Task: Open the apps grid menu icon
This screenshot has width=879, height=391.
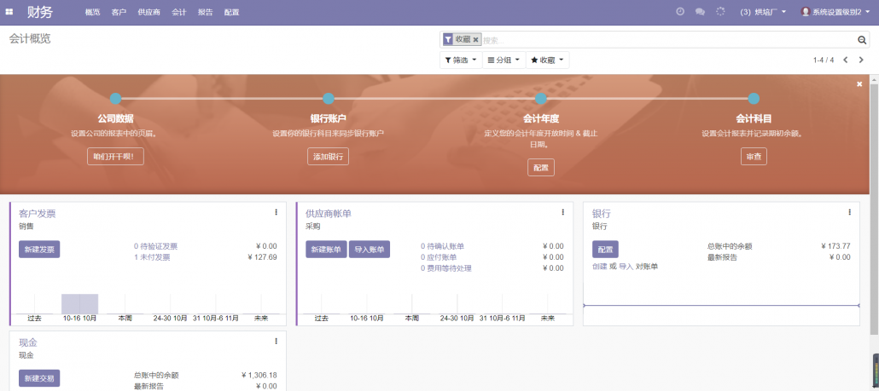Action: pos(9,12)
